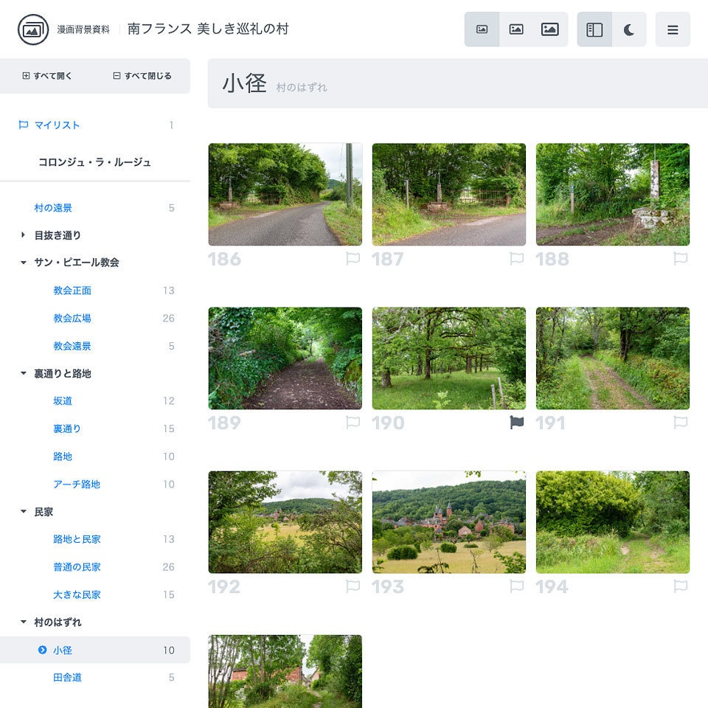Image resolution: width=708 pixels, height=708 pixels.
Task: Flag photo 186 with its flag toggle
Action: (x=352, y=259)
